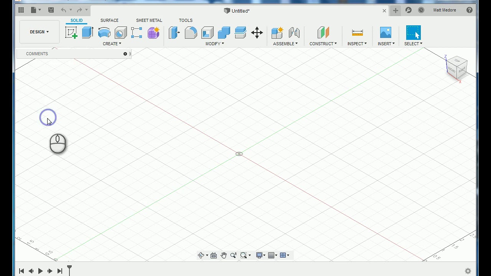
Task: Select the Untitled* document tab
Action: pos(237,11)
